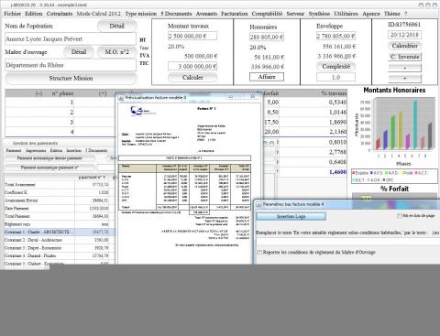Click the Paramètres bas facture window icon
The image size is (440, 336).
coord(258,204)
